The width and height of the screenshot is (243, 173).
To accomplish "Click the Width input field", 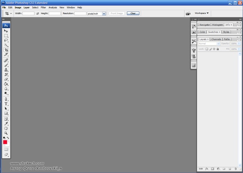I will coord(28,13).
